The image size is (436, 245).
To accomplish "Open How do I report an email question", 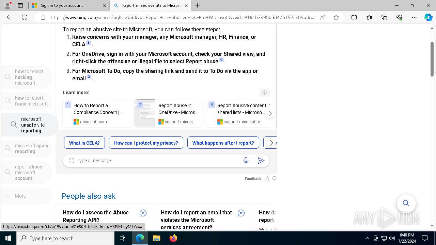I will pos(197,220).
